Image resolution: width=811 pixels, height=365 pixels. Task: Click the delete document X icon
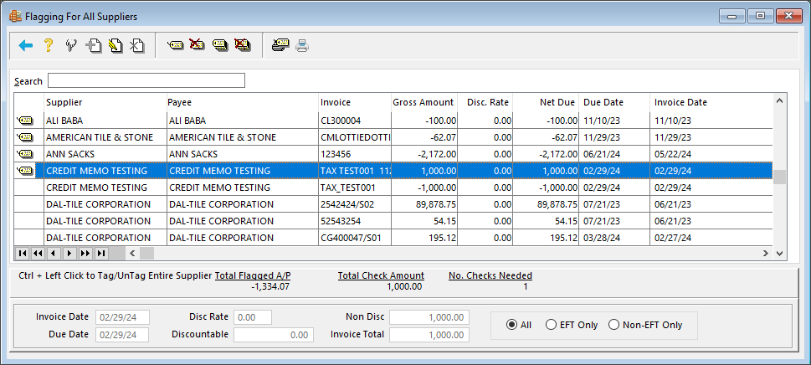click(136, 46)
